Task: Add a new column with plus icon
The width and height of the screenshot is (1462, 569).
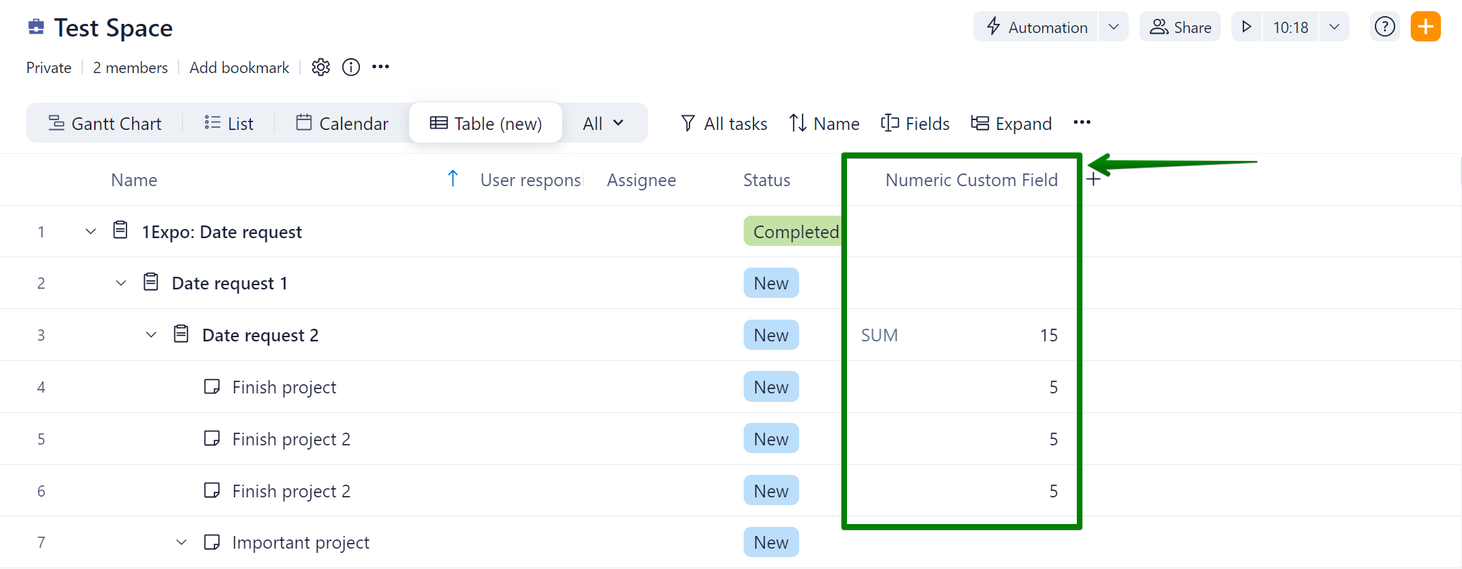Action: (1094, 180)
